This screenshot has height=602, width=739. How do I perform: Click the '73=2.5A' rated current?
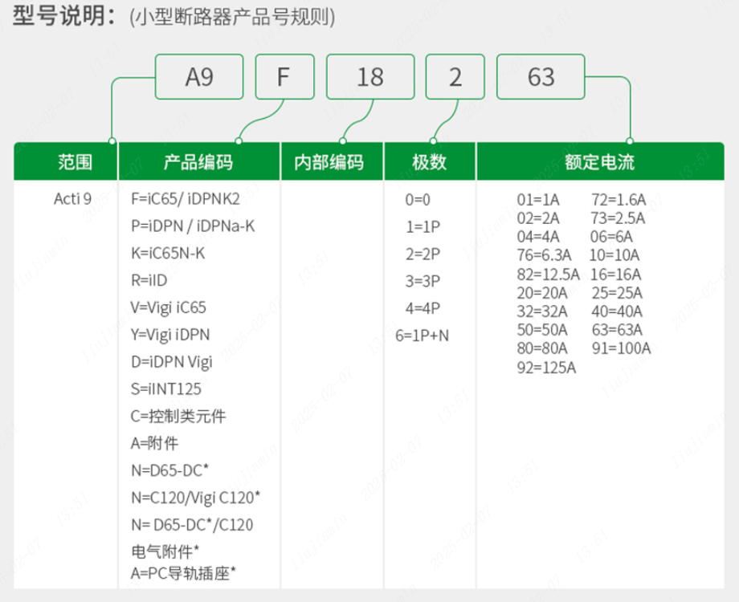pos(618,218)
